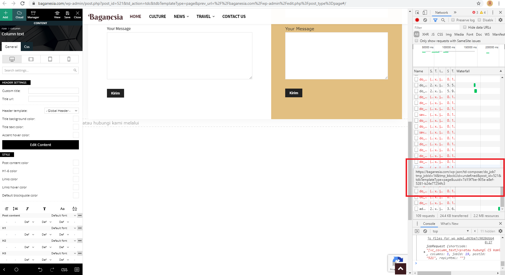
Task: Pick the Post content color swatch
Action: tap(76, 163)
